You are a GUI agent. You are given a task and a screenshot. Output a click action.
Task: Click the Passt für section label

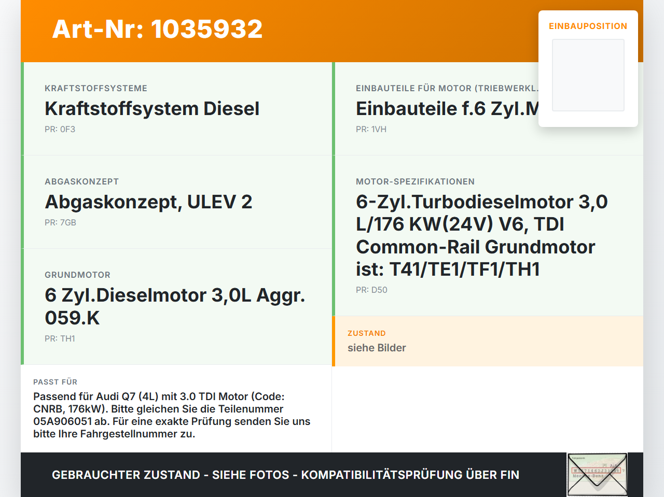tap(55, 382)
